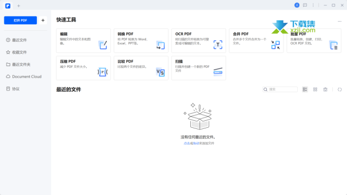Image resolution: width=347 pixels, height=195 pixels.
Task: Switch to list view layout
Action: tap(305, 89)
